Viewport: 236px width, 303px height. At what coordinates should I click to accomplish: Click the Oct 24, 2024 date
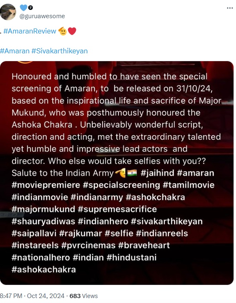point(46,296)
